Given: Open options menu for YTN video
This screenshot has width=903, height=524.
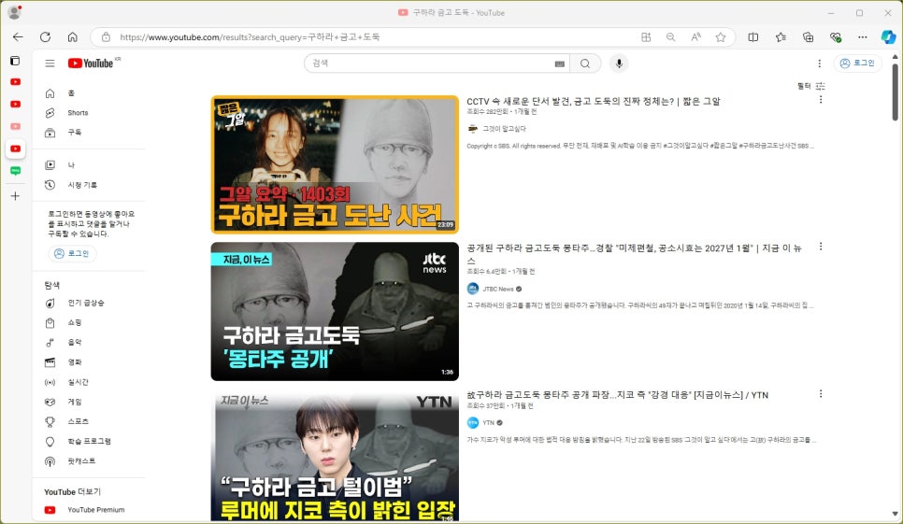Looking at the screenshot, I should 821,393.
